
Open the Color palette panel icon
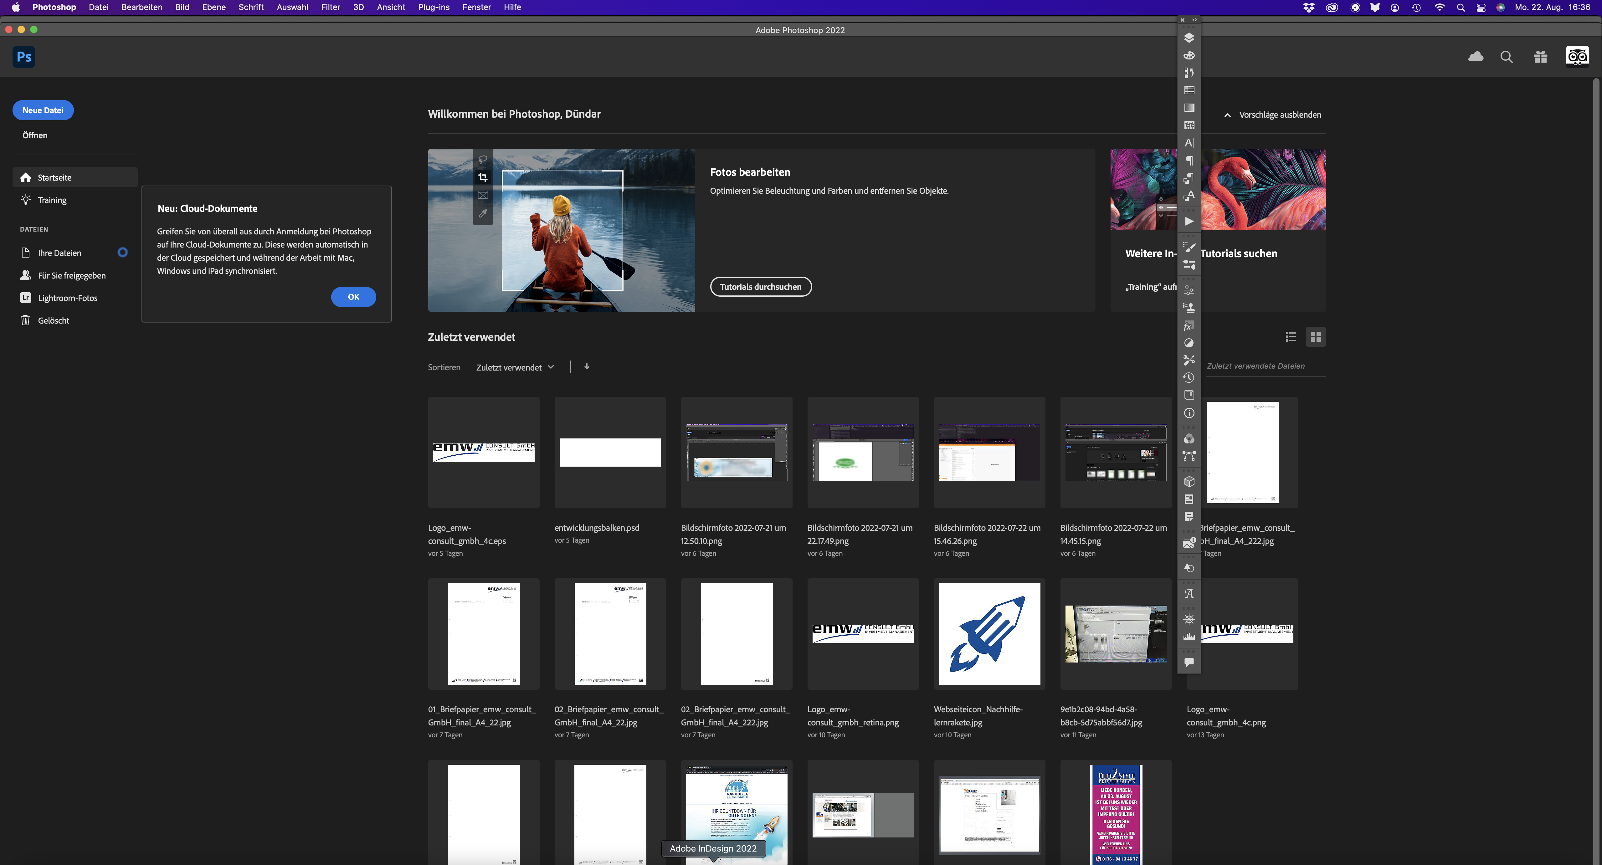1189,55
